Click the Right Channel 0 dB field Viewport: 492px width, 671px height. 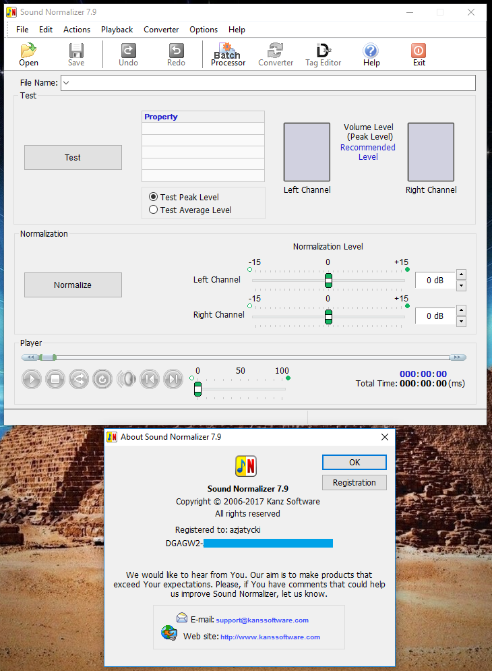click(435, 316)
